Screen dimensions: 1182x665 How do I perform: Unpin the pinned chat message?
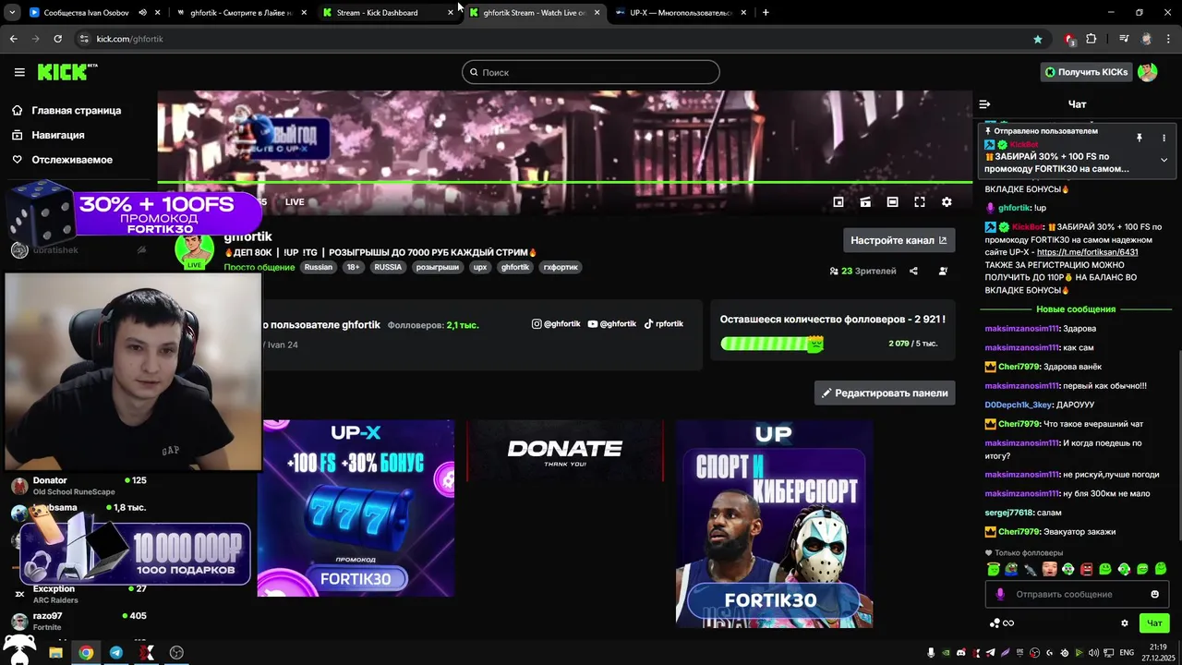(x=1140, y=138)
